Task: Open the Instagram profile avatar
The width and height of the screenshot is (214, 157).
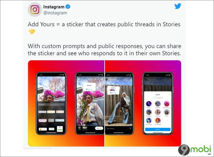Action: point(35,10)
